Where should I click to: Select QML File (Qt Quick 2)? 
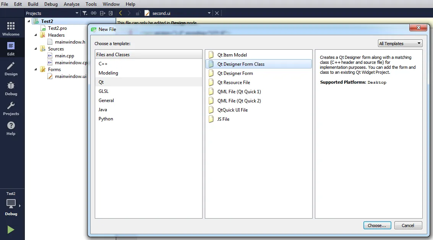click(x=258, y=101)
